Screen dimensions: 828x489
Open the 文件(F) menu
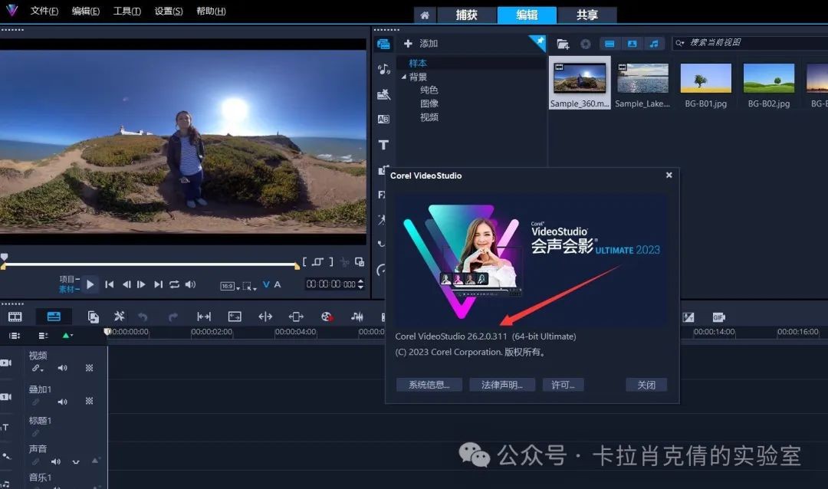44,11
